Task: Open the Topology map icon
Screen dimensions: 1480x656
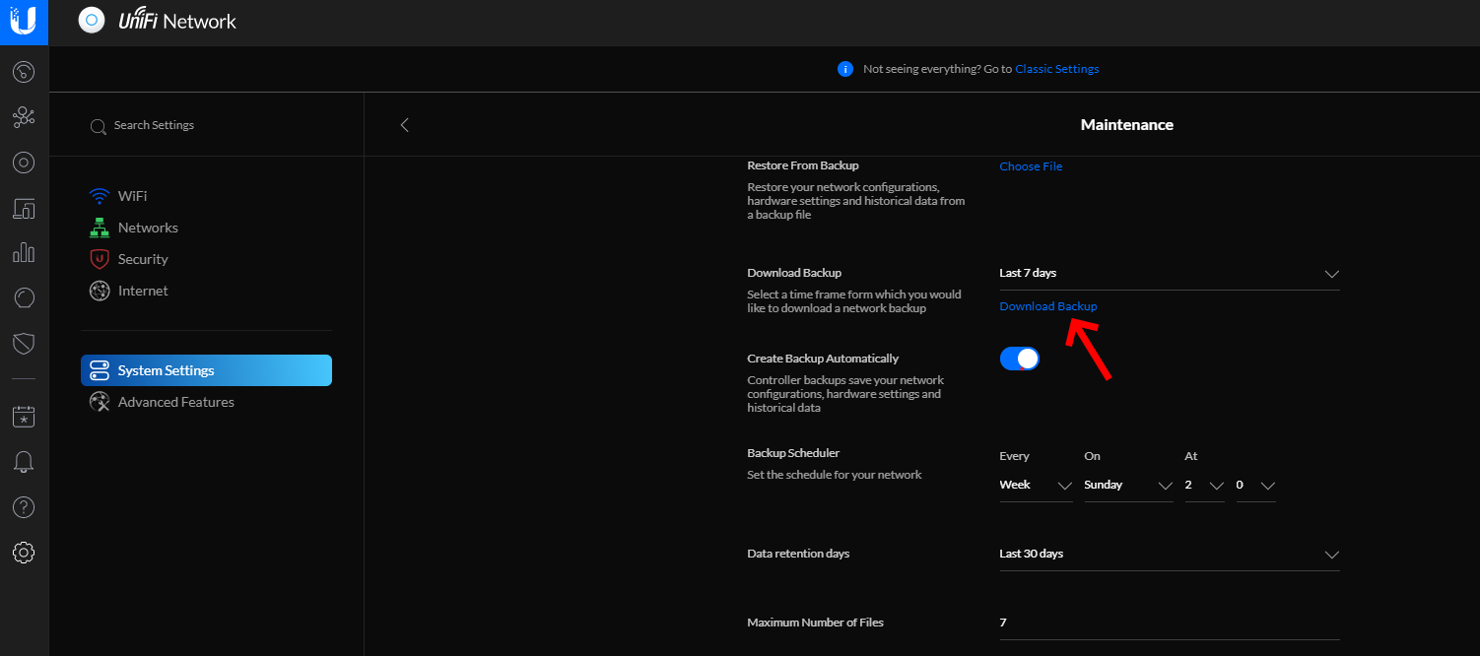Action: [x=24, y=118]
